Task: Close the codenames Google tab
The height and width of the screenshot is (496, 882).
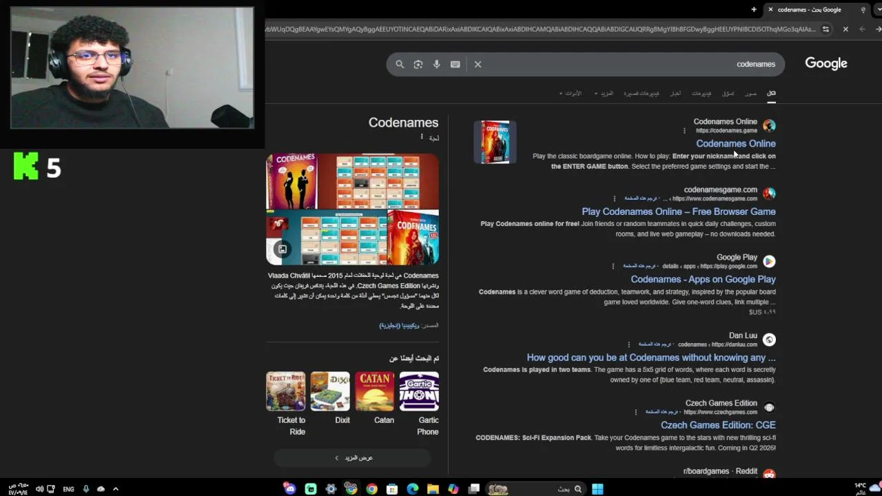Action: pos(770,10)
